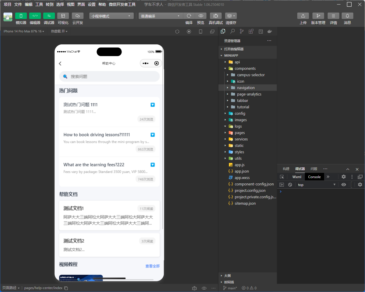Click the 真机调试 remote debug icon
The image size is (365, 292).
pos(215,16)
